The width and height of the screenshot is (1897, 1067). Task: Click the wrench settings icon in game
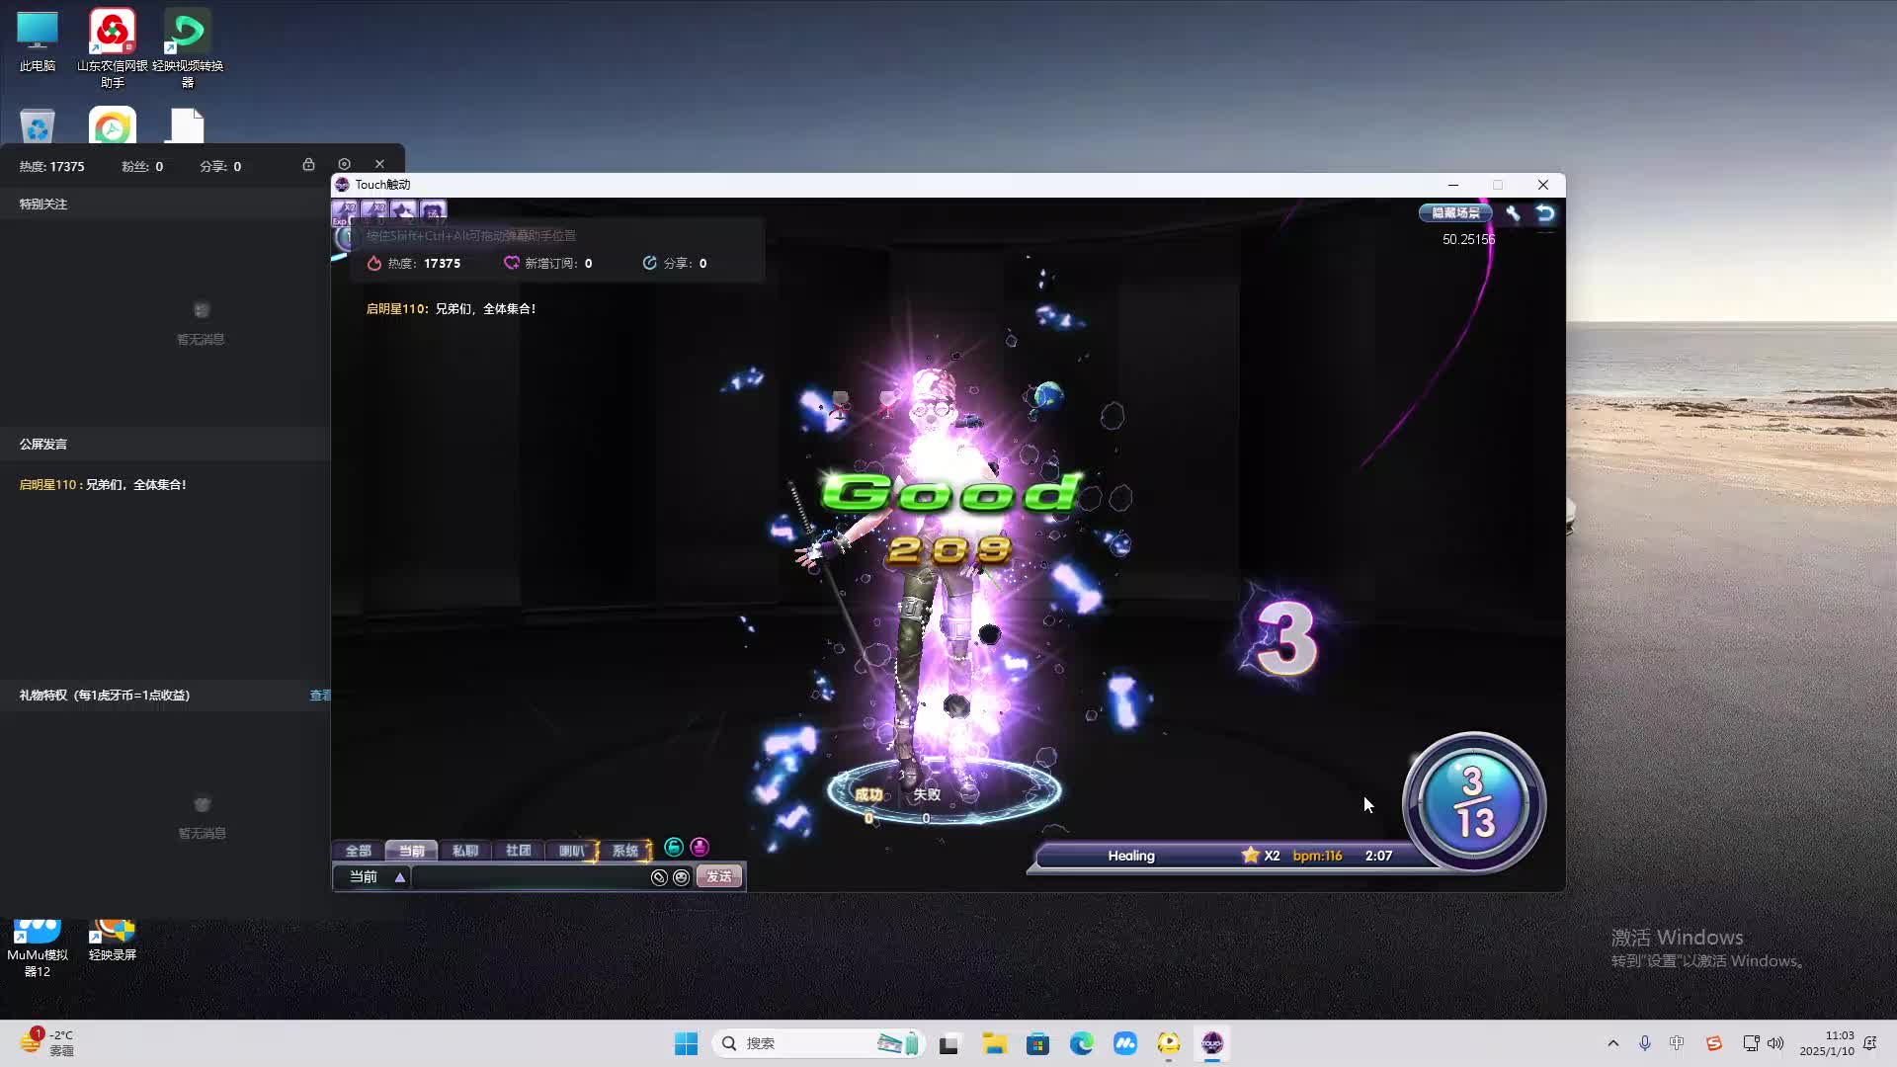coord(1513,212)
